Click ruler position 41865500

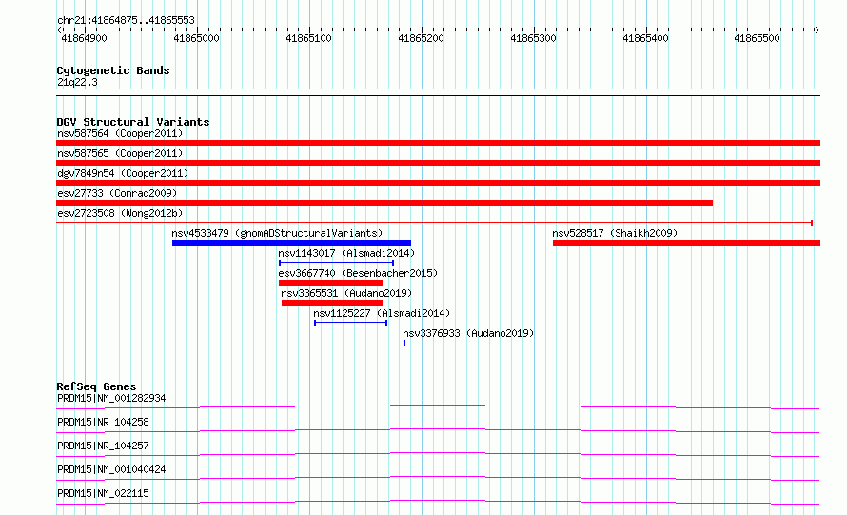coord(758,38)
